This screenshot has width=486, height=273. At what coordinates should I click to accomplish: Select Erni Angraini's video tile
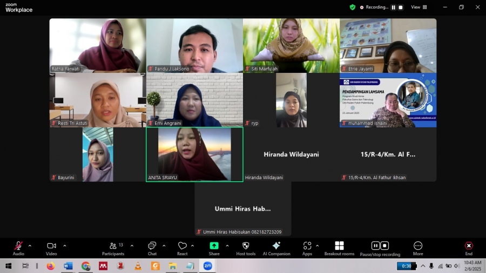[x=194, y=100]
